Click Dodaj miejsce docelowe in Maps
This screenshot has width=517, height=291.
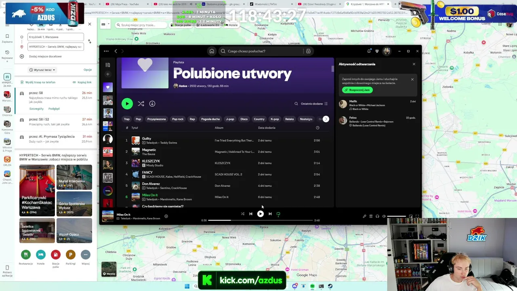45,57
